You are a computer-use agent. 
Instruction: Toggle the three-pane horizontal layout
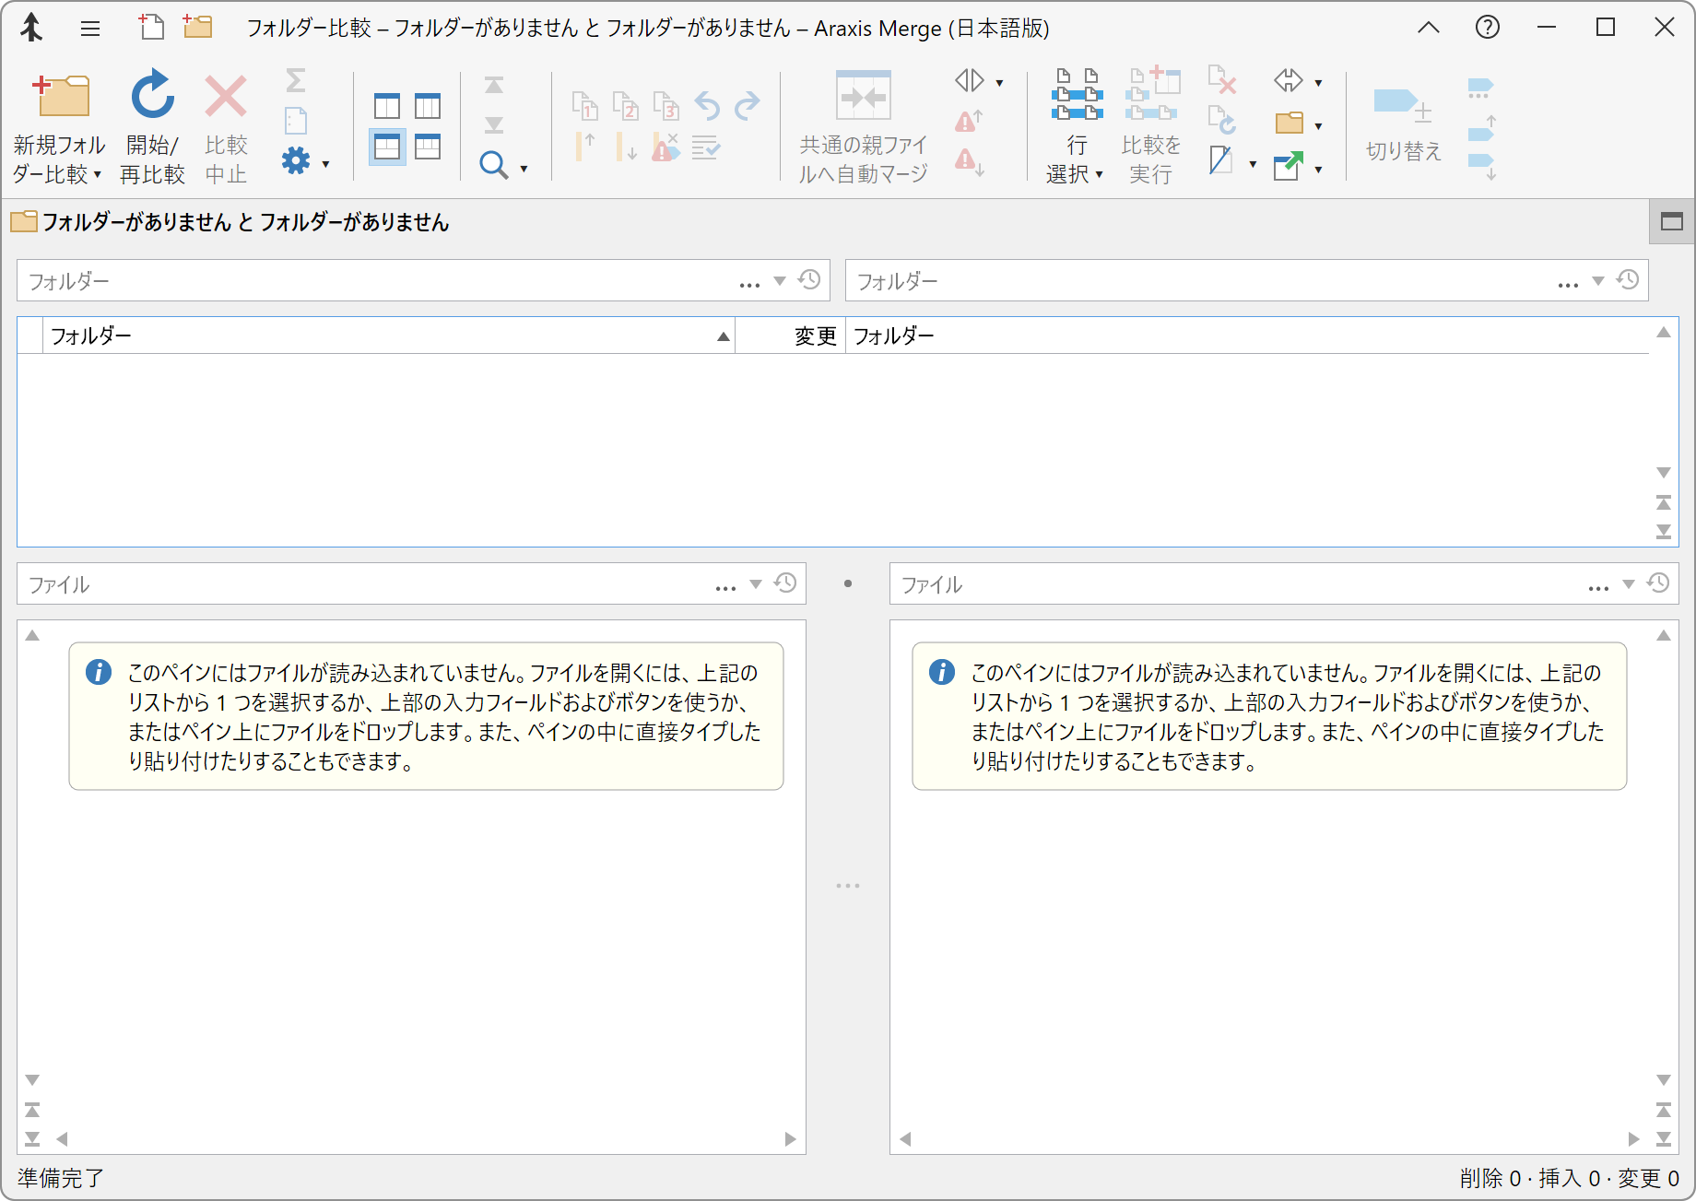428,147
